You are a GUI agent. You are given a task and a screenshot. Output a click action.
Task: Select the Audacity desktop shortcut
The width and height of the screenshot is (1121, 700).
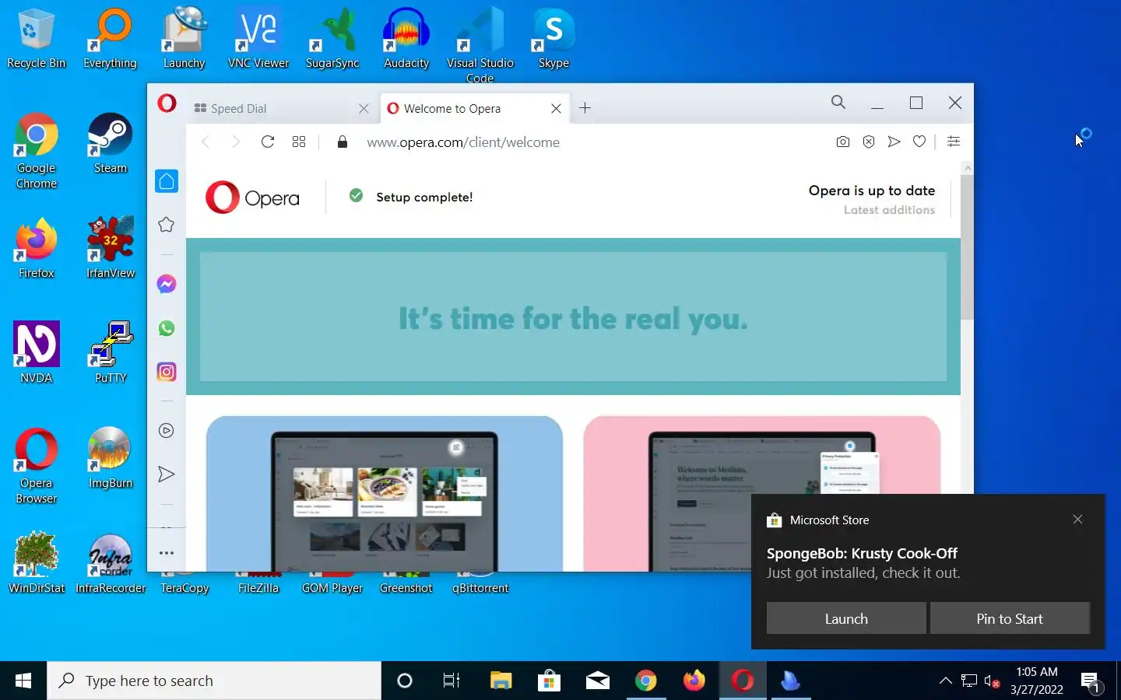click(406, 39)
